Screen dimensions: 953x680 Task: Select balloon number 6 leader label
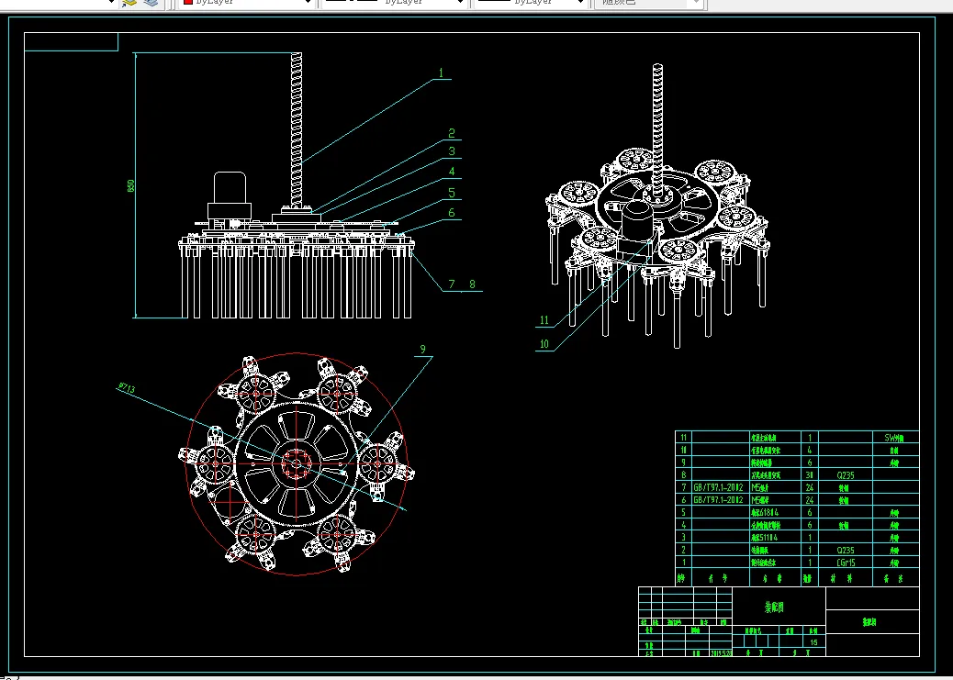point(452,213)
